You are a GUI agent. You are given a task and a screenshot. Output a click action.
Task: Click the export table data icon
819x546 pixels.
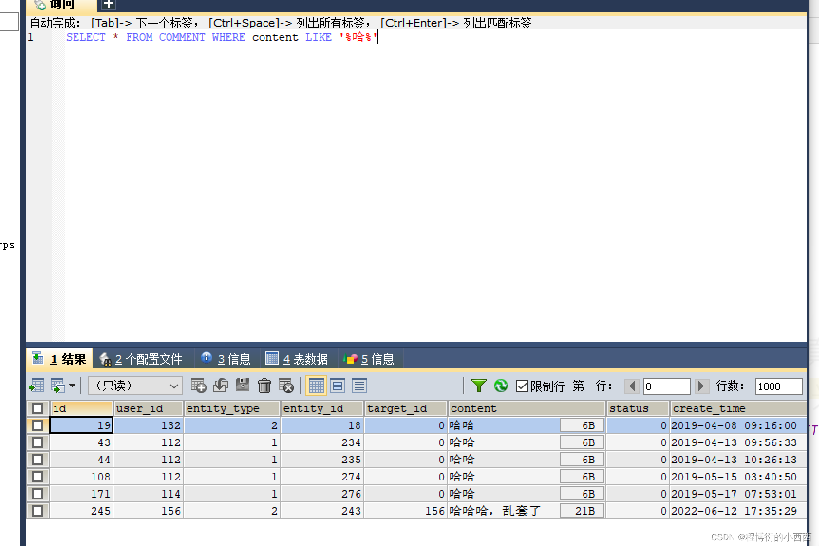pos(37,386)
